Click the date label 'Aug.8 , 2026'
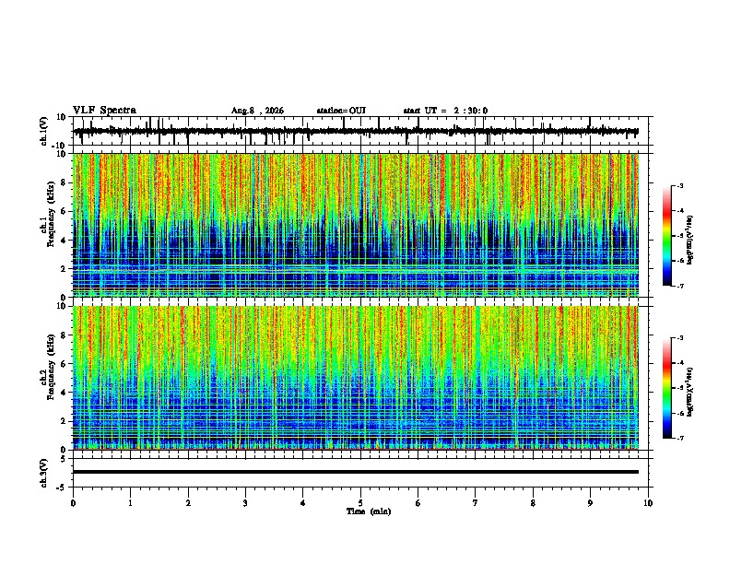The width and height of the screenshot is (730, 564). point(257,111)
